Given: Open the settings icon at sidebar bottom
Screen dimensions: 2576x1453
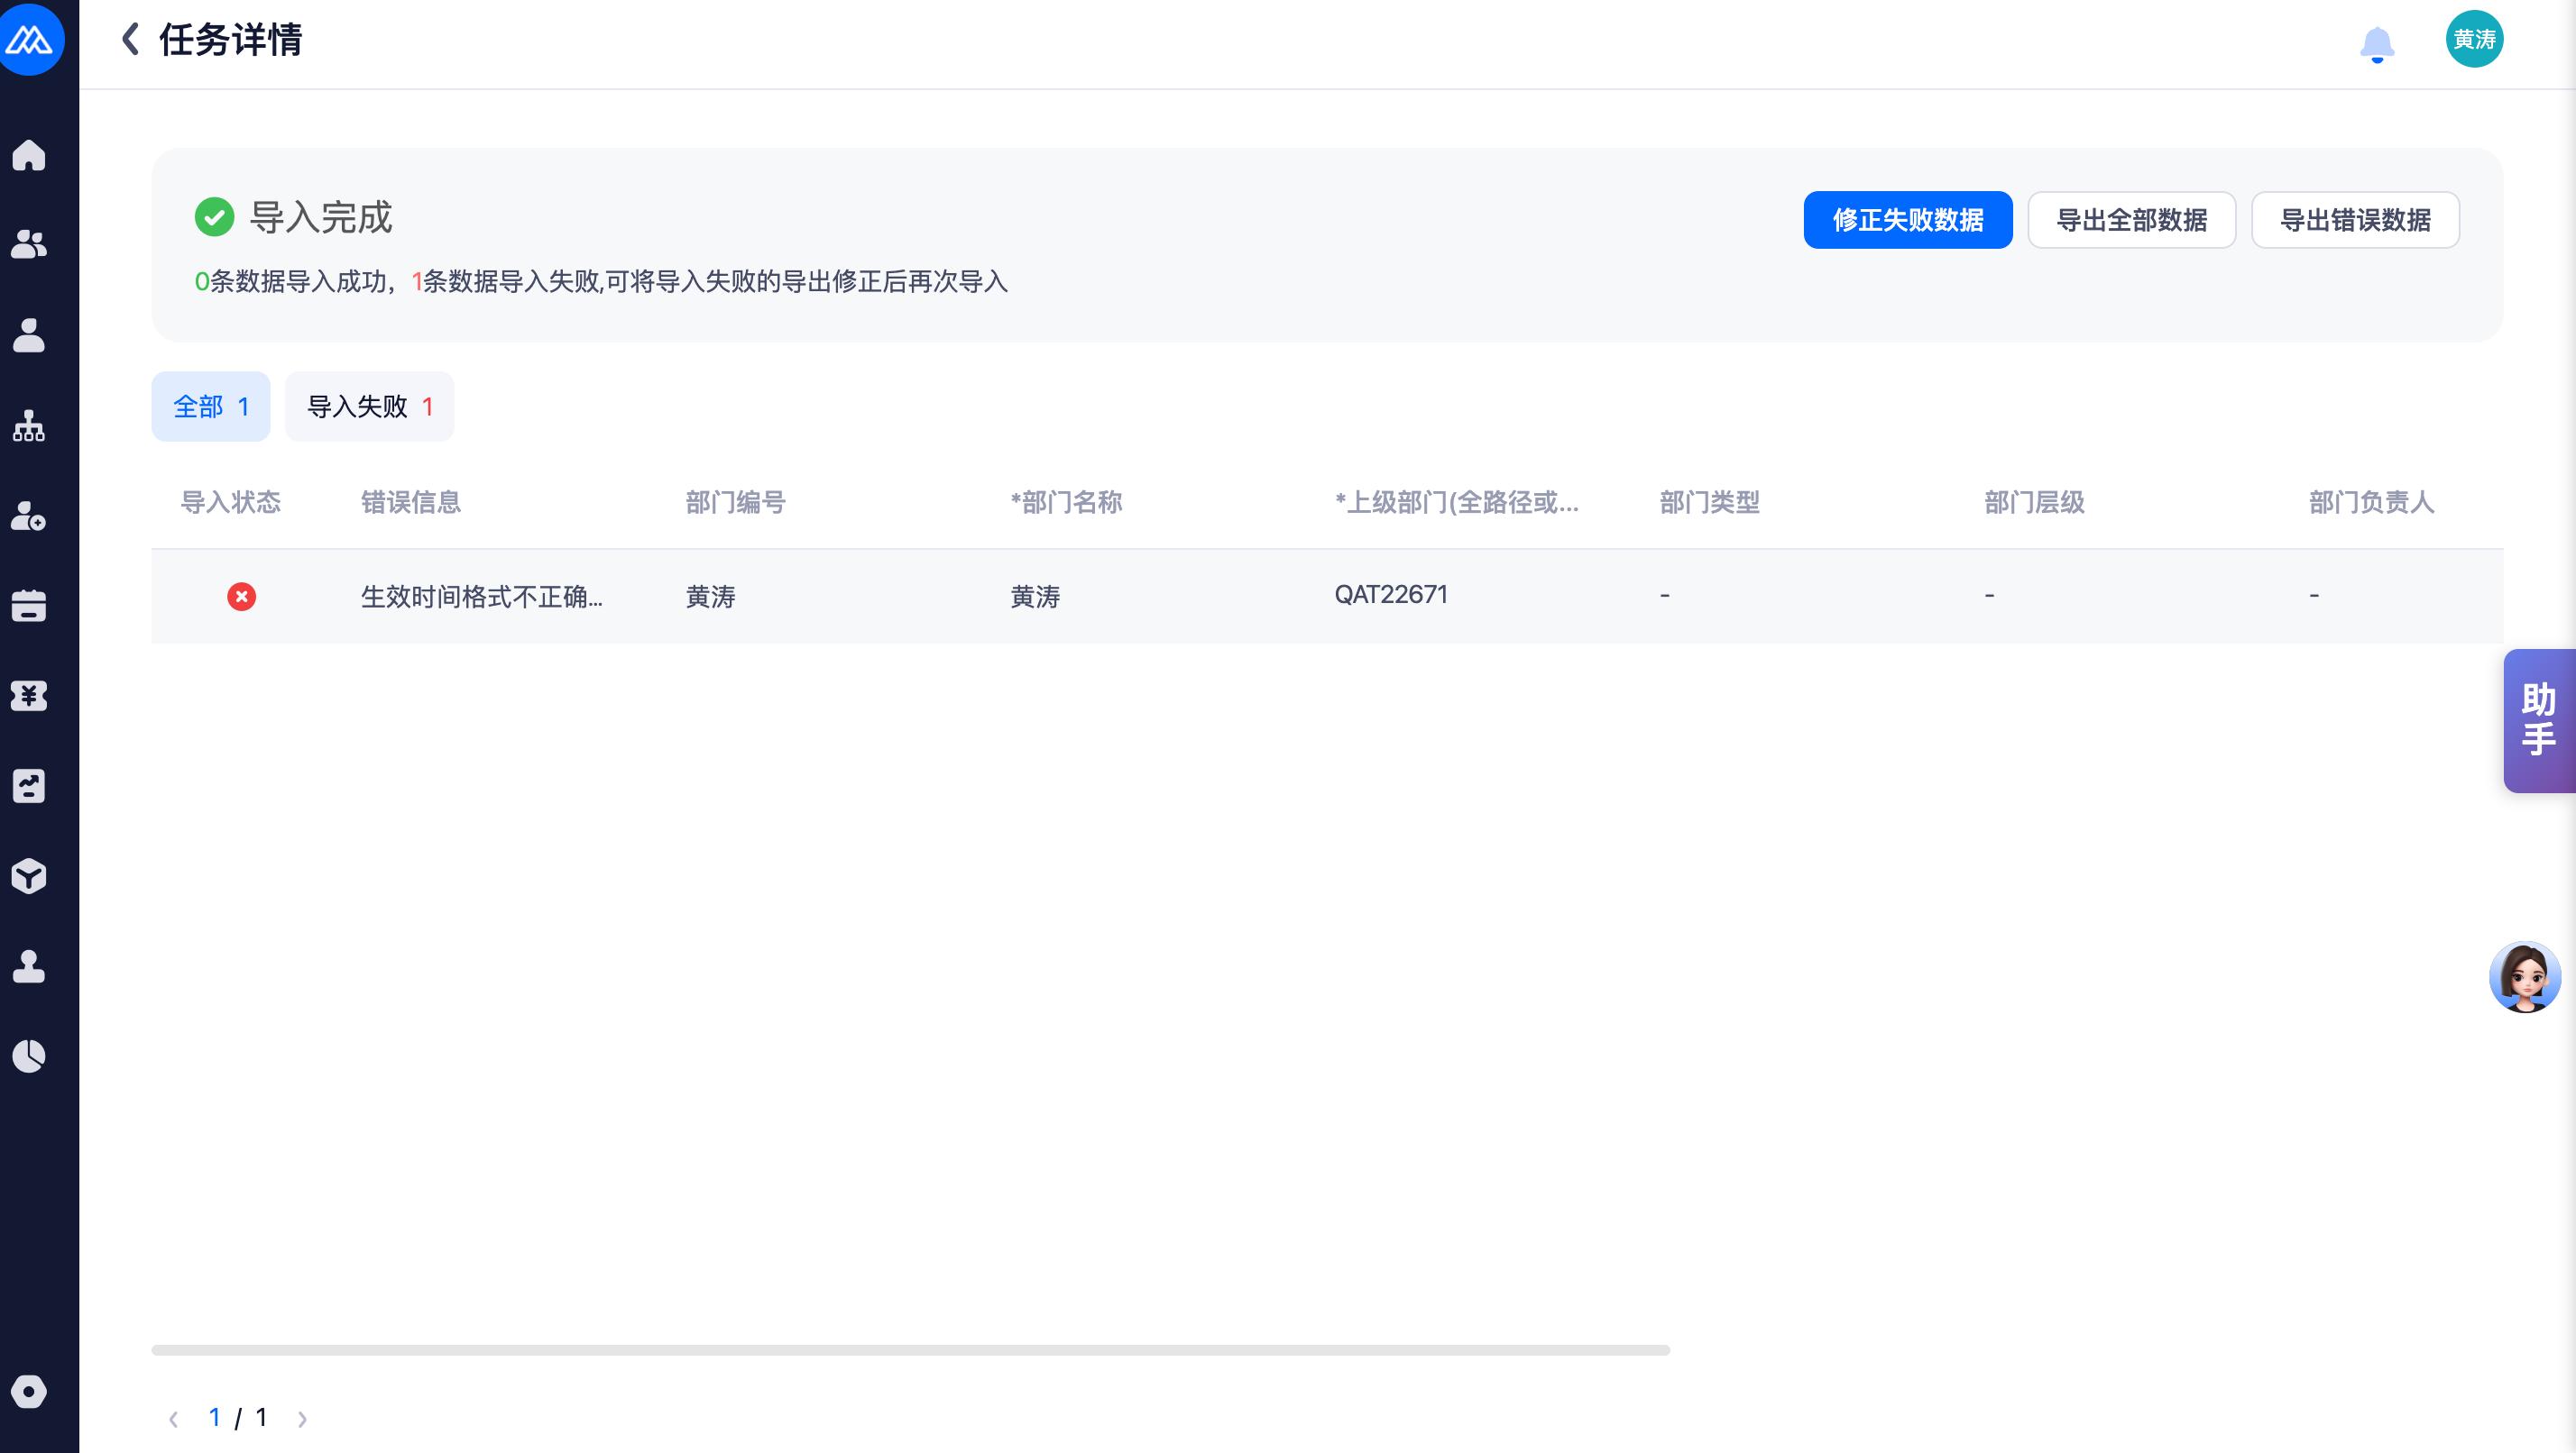Looking at the screenshot, I should pyautogui.click(x=29, y=1391).
